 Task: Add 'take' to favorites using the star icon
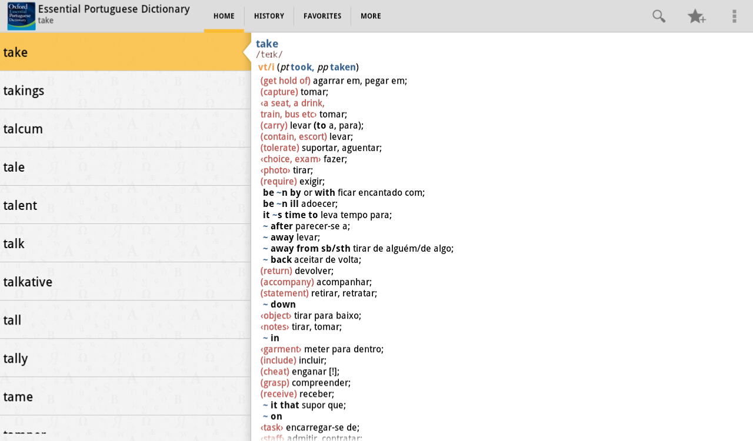697,16
